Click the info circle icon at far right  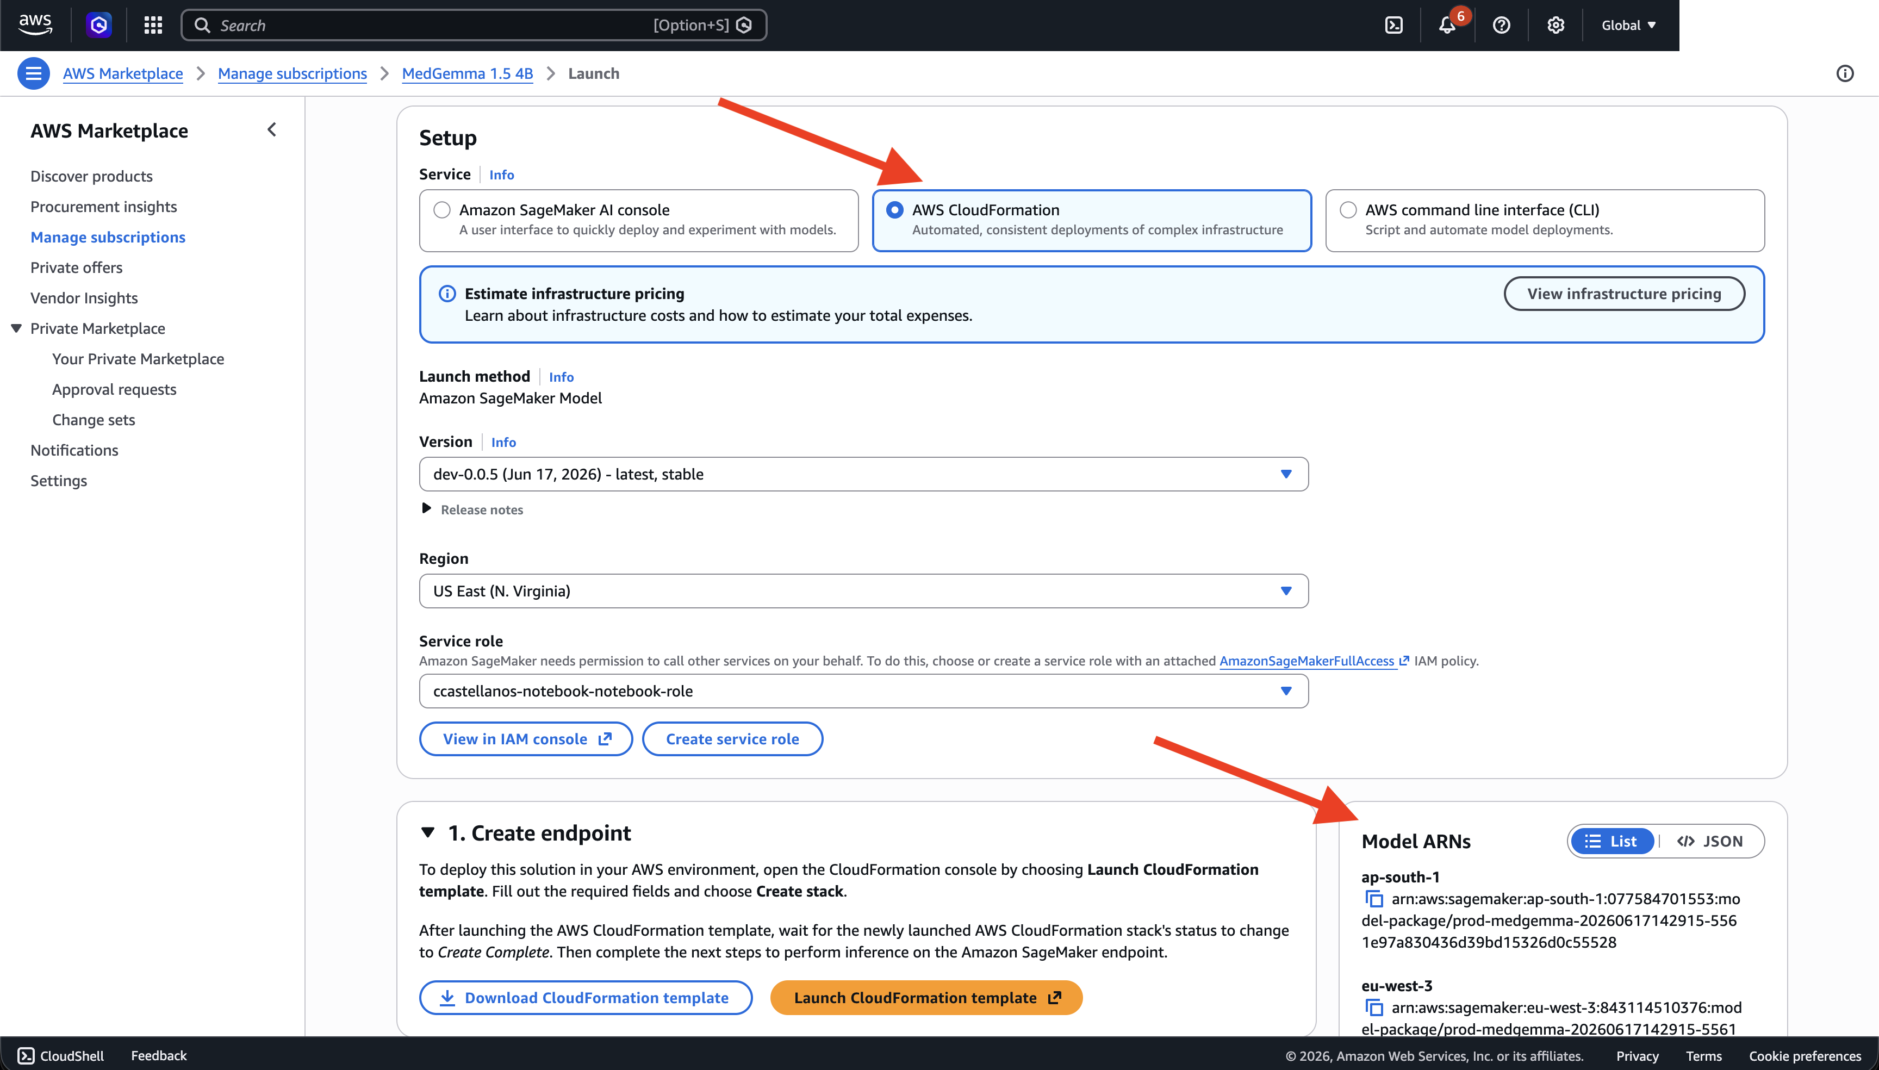click(x=1844, y=73)
